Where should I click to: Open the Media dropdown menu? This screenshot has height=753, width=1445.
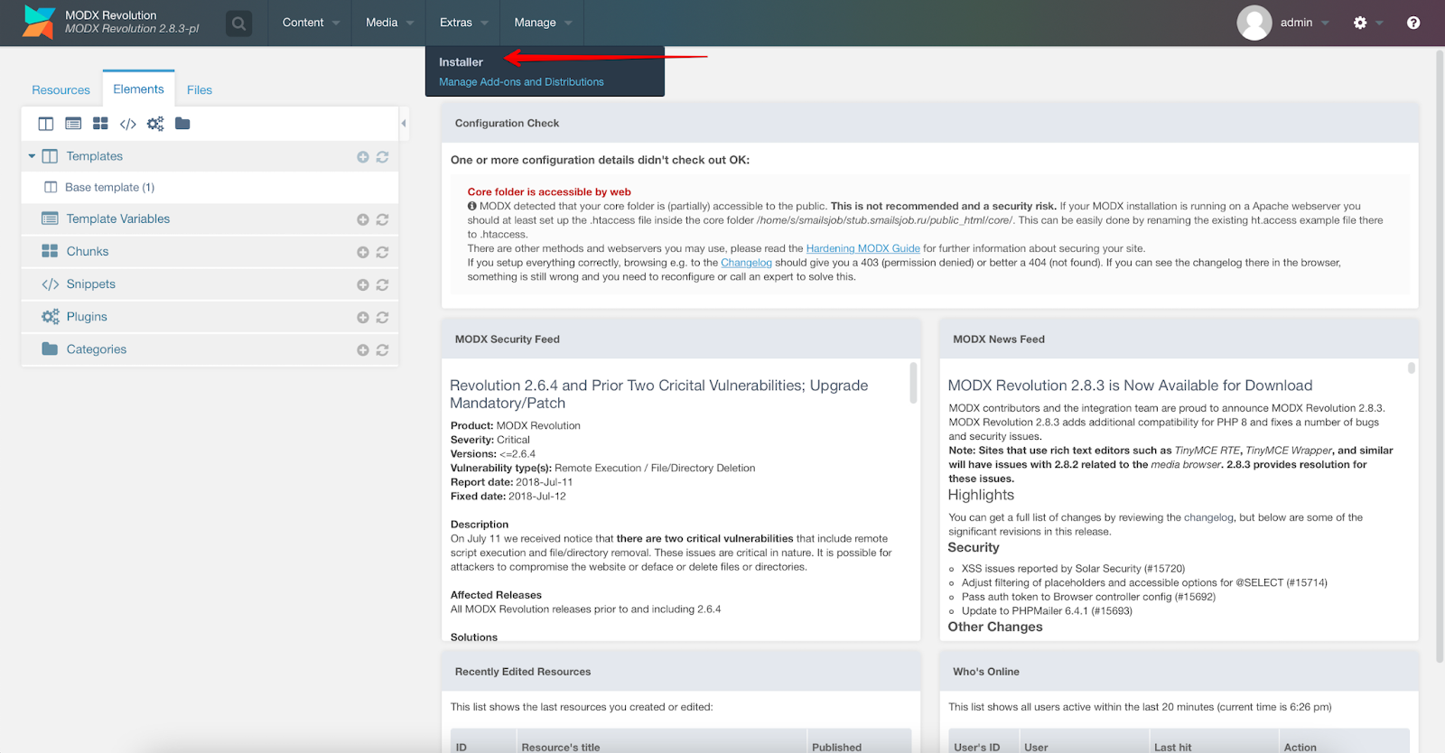(389, 23)
